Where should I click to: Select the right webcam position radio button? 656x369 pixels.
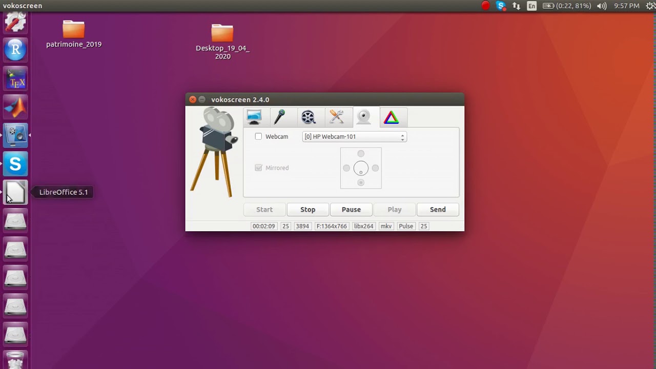(375, 168)
